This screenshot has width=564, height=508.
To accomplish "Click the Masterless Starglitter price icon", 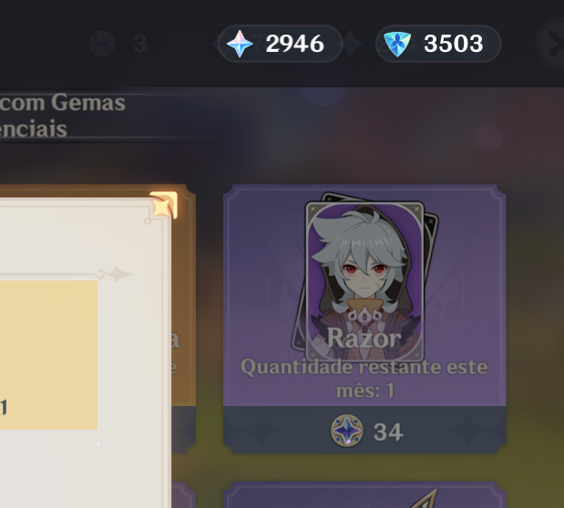I will click(x=347, y=431).
